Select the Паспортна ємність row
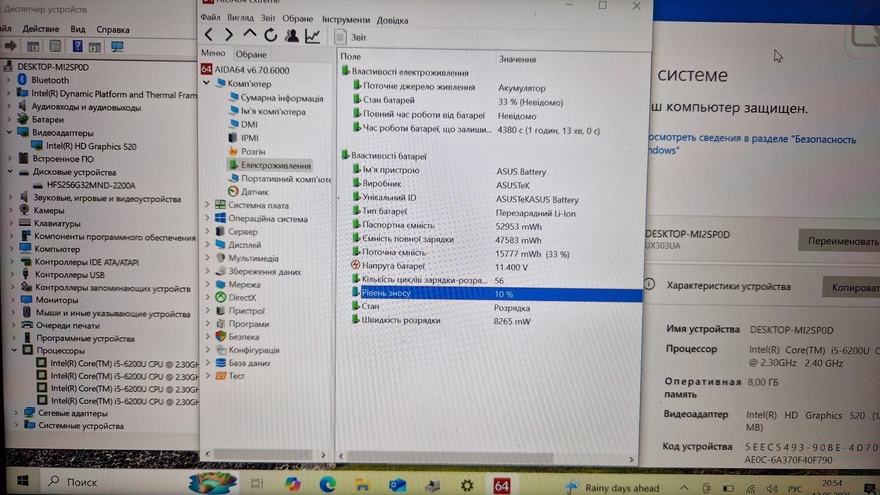880x495 pixels. point(497,226)
